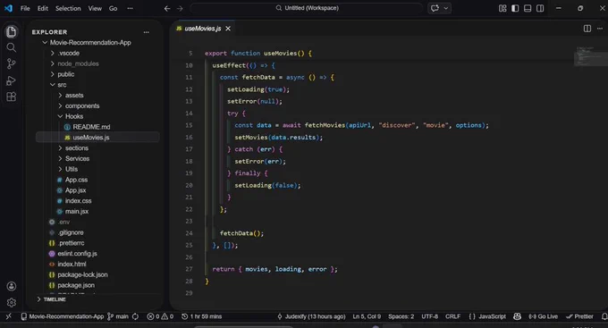This screenshot has height=328, width=608.
Task: Click the Copilot status icon in status bar
Action: pyautogui.click(x=518, y=316)
